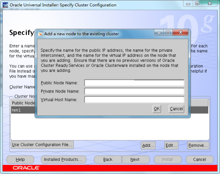
Task: Focus the Public Node Name field
Action: pos(134,83)
